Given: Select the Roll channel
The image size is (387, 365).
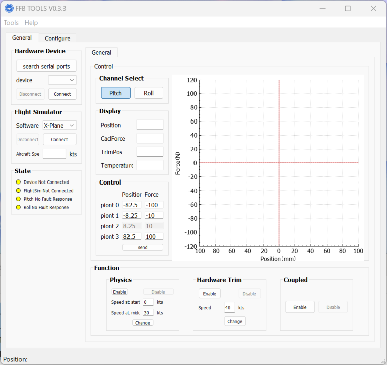Looking at the screenshot, I should (x=149, y=93).
